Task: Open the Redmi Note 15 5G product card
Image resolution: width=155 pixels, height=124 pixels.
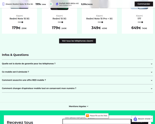Action: [x=20, y=21]
